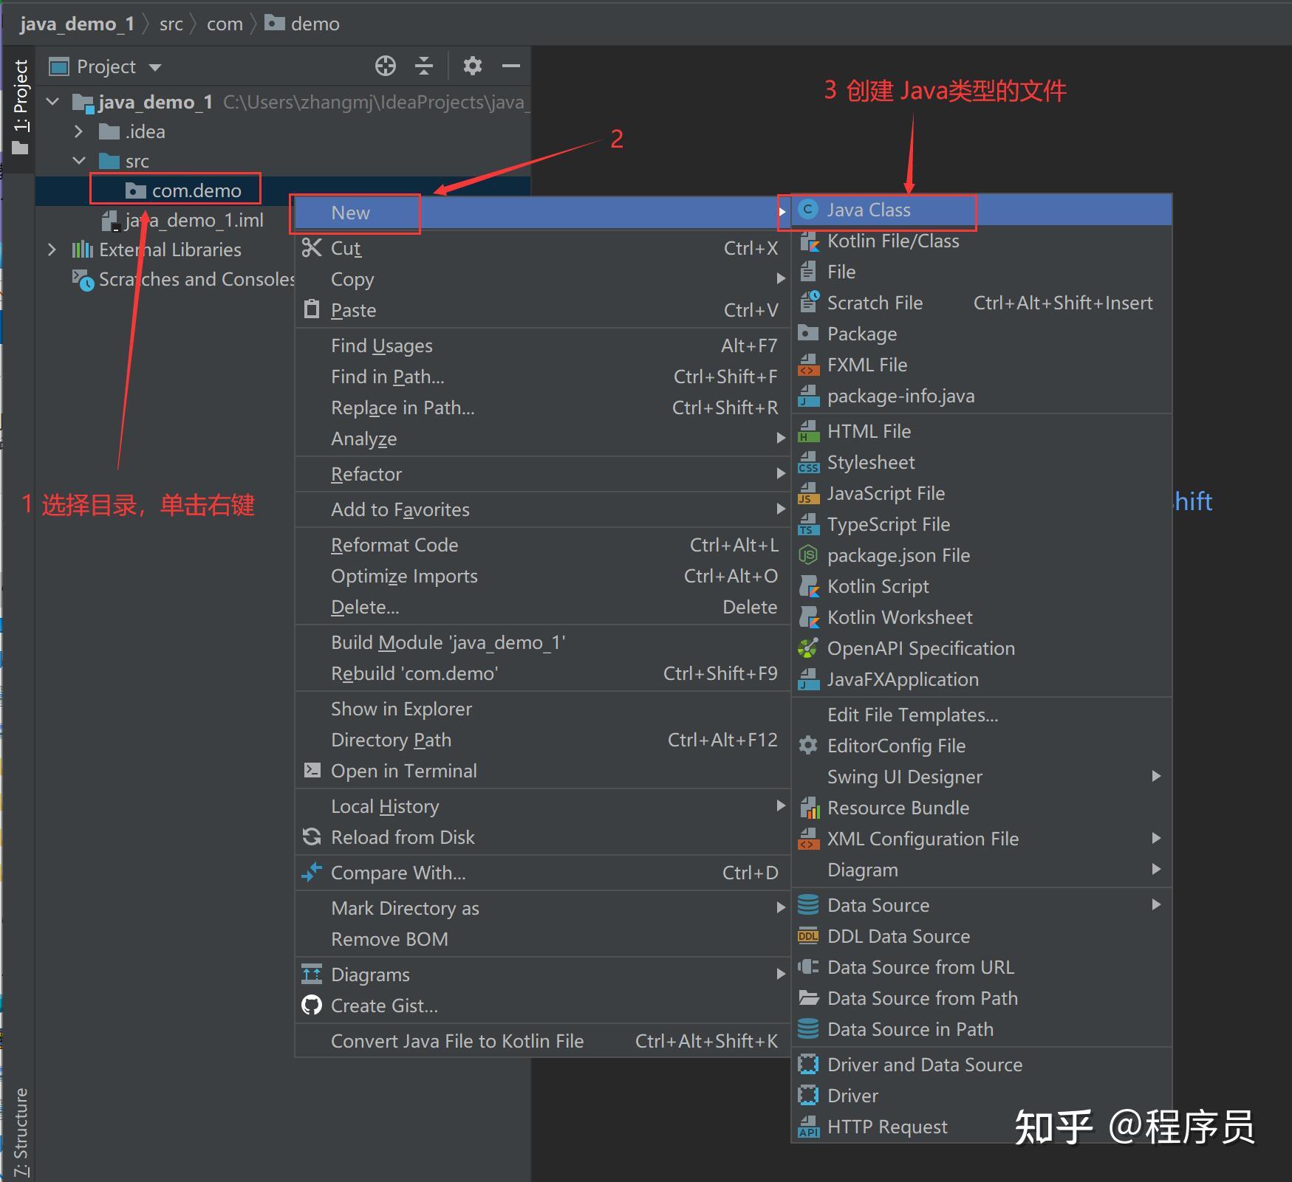
Task: Click the Data Source database icon
Action: [x=809, y=905]
